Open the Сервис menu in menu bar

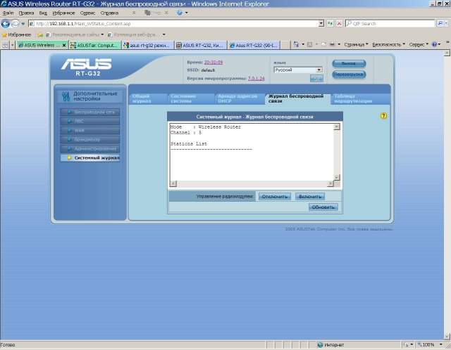[x=89, y=13]
